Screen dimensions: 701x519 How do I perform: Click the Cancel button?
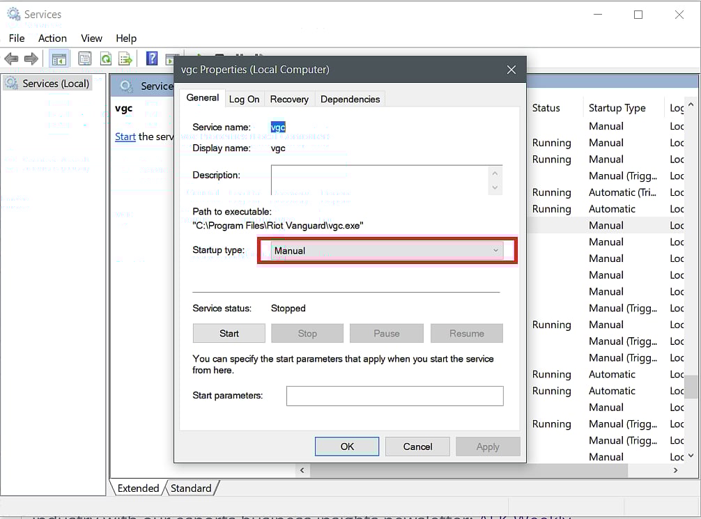pos(417,447)
